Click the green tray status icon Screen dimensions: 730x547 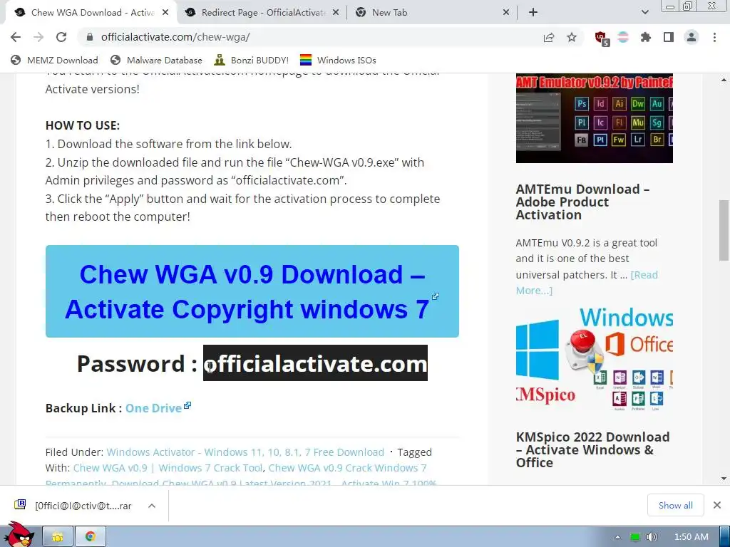point(634,537)
